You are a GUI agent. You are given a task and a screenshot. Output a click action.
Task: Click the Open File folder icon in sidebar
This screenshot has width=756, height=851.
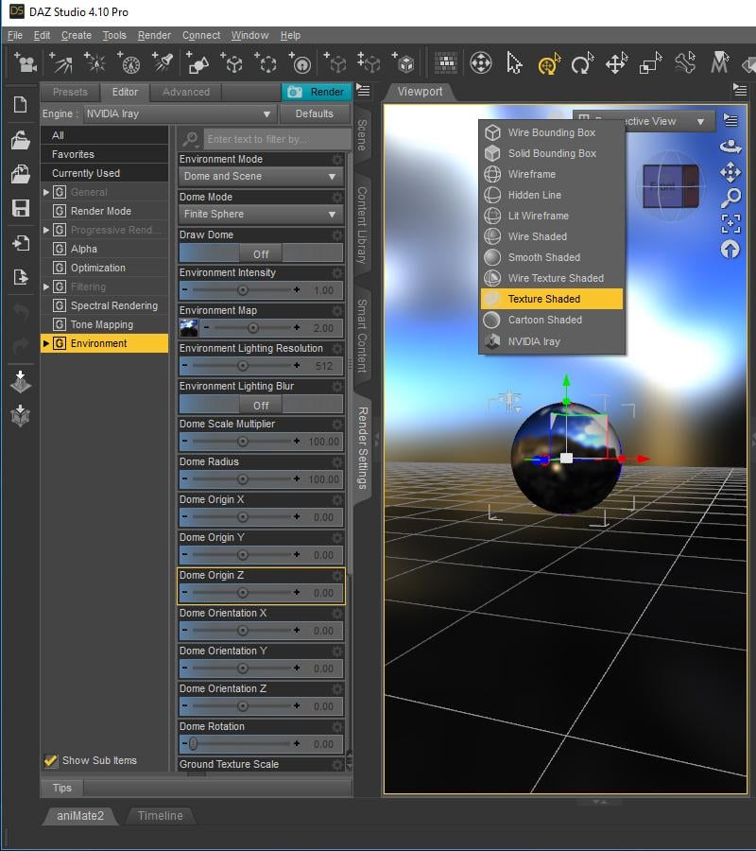pos(21,140)
